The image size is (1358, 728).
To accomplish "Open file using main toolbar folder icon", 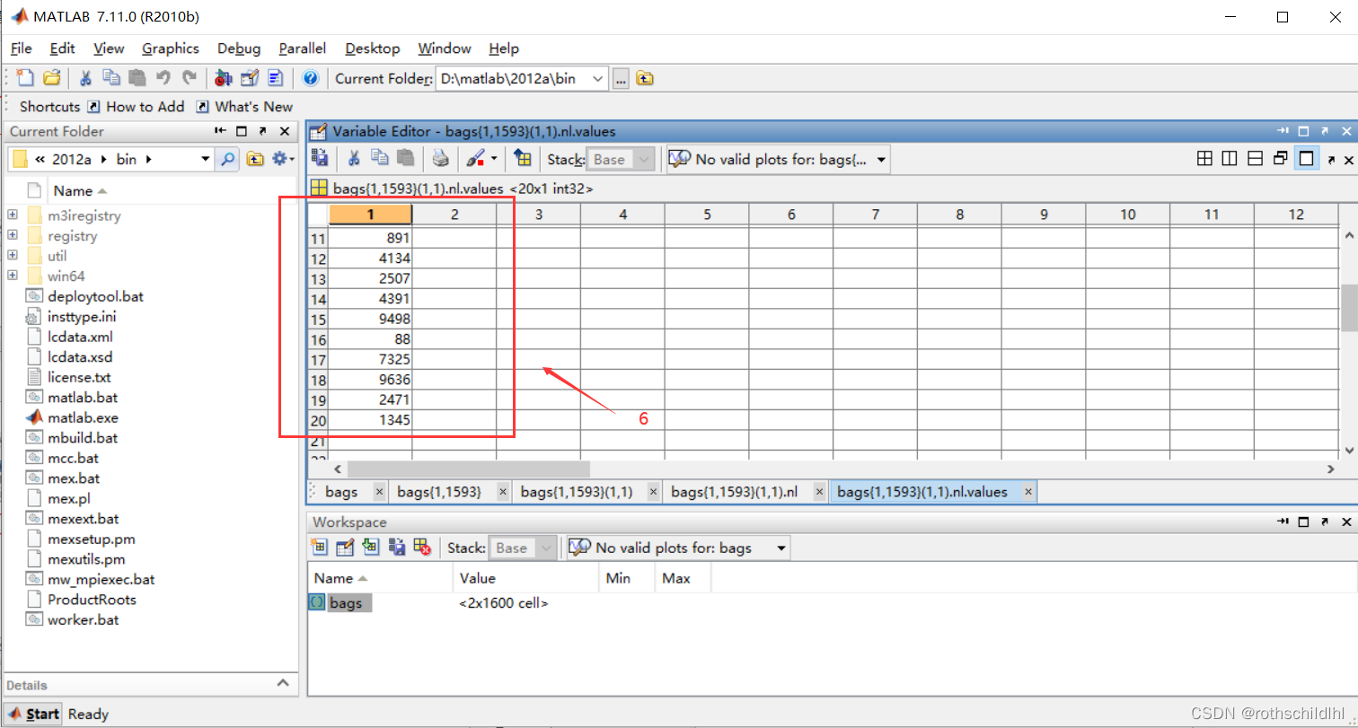I will (51, 78).
